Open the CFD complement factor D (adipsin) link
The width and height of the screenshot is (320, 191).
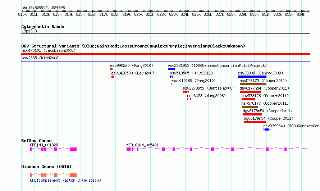point(65,181)
